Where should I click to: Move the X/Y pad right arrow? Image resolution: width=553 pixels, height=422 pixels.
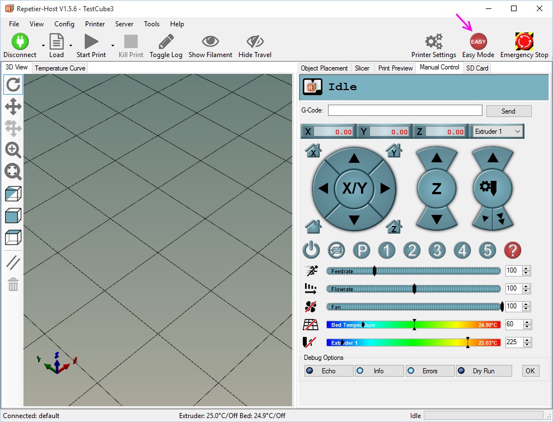pyautogui.click(x=385, y=188)
